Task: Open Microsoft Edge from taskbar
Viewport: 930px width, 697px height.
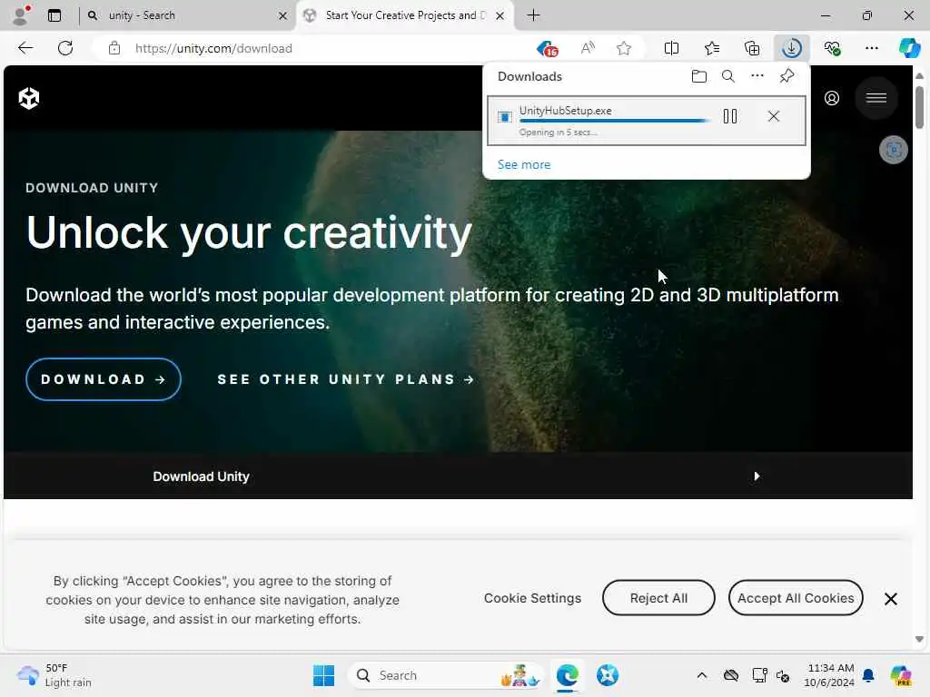Action: point(567,675)
